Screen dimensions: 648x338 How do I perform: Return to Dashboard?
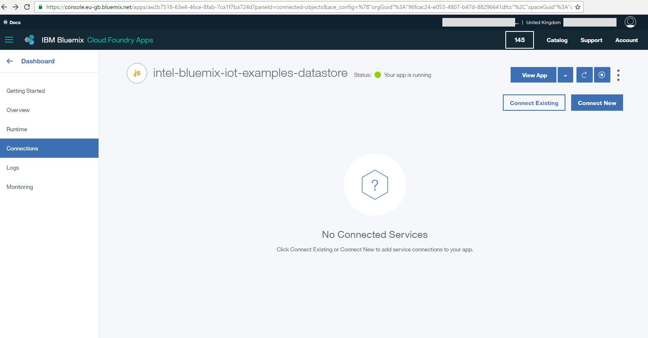38,61
